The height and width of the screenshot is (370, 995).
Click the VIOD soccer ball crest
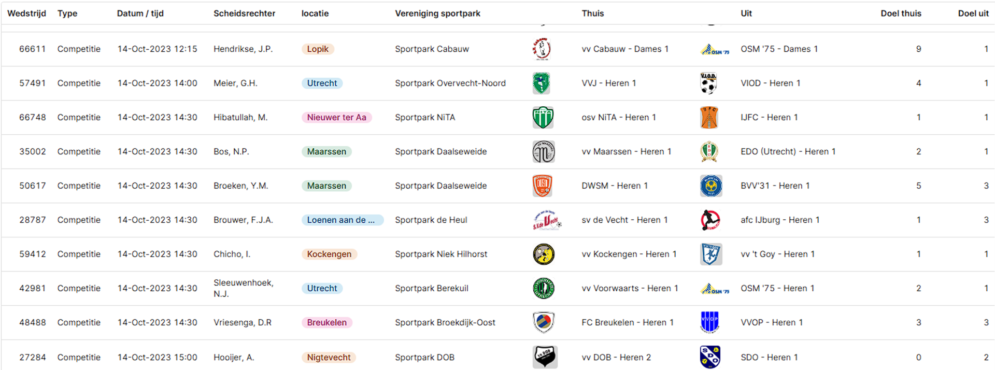[x=708, y=83]
